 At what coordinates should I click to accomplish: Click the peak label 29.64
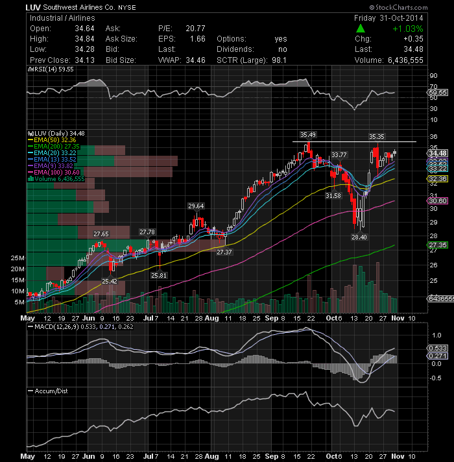click(196, 206)
